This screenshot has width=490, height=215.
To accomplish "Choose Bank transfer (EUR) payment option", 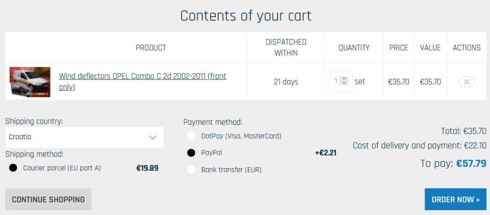I will [191, 170].
